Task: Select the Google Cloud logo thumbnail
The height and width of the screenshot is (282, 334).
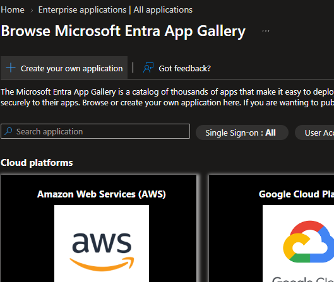Action: click(298, 244)
